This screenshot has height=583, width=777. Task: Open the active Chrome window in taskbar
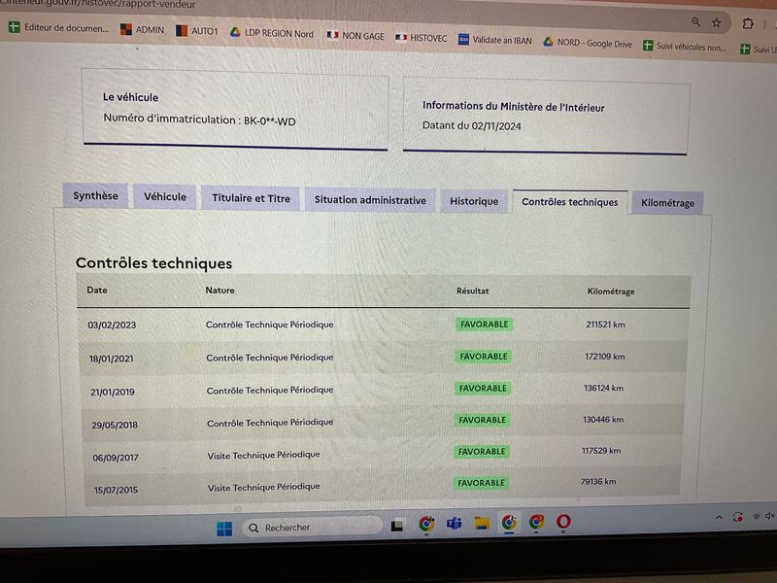(509, 523)
